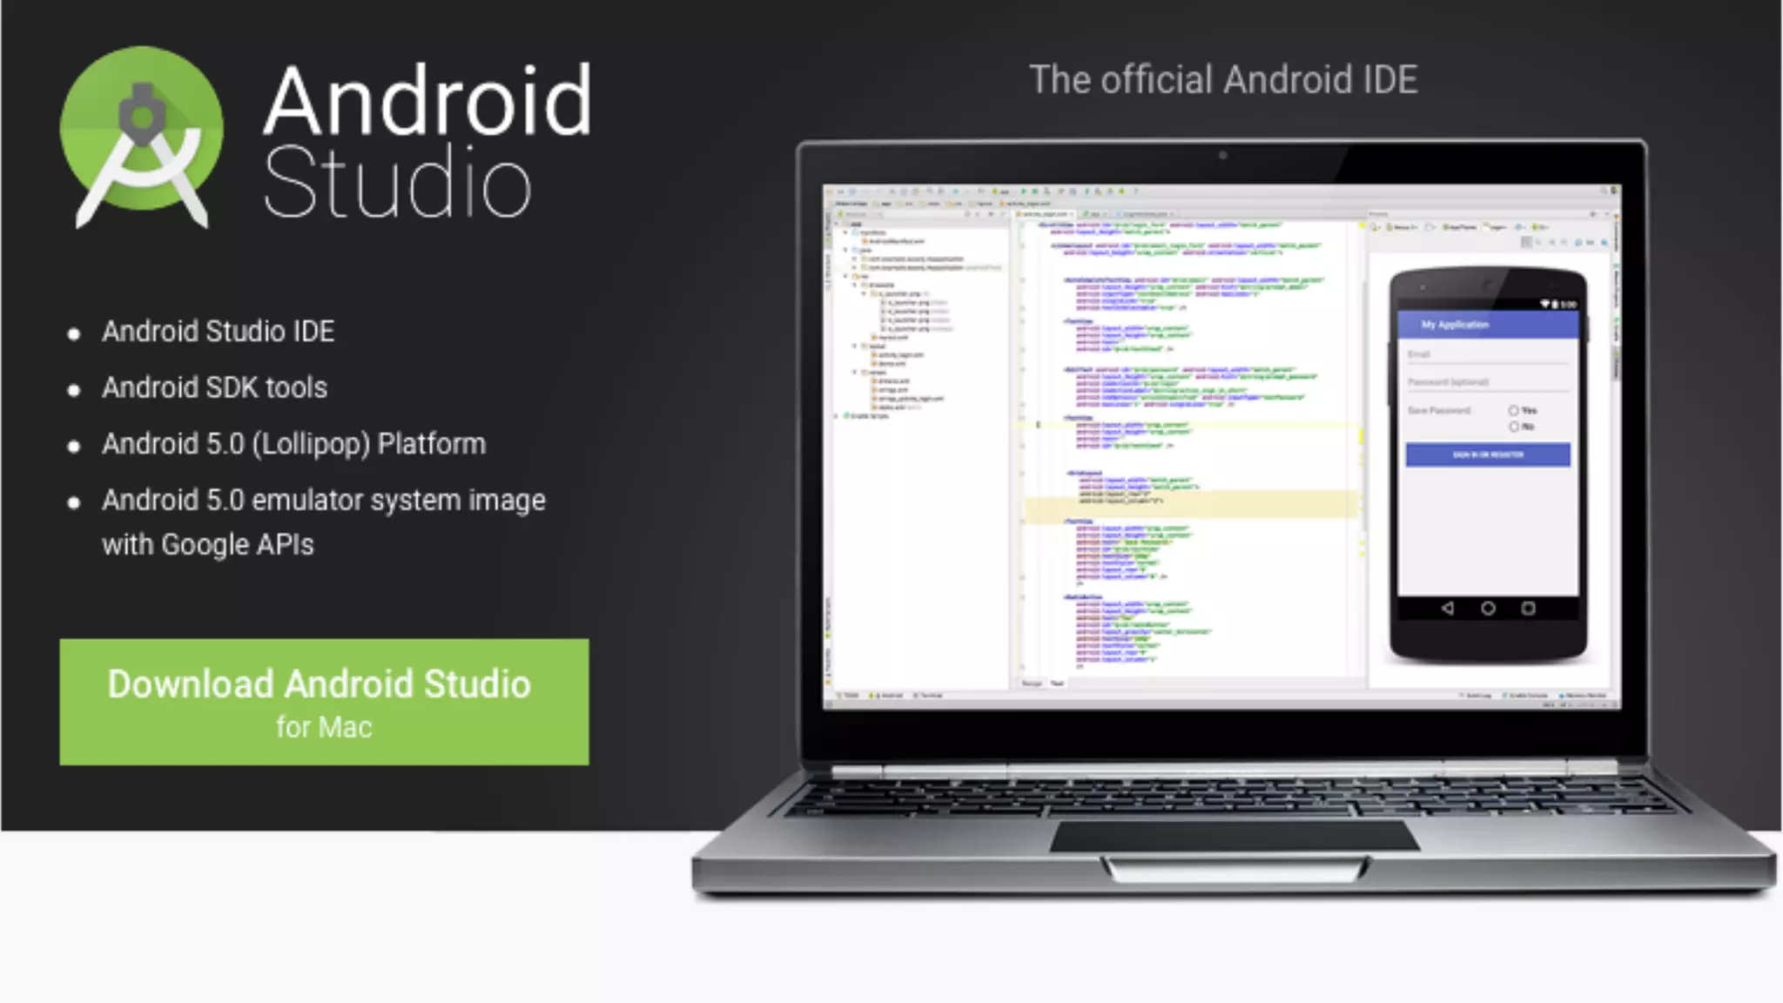1783x1003 pixels.
Task: Open the activity_login.xml editor tab
Action: [x=1045, y=214]
